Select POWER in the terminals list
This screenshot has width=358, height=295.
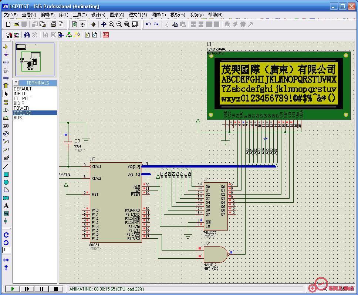click(x=35, y=108)
